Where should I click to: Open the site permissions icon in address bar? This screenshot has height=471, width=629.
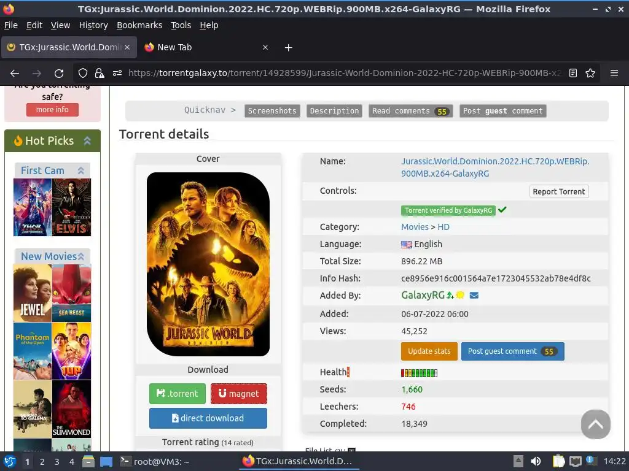117,74
